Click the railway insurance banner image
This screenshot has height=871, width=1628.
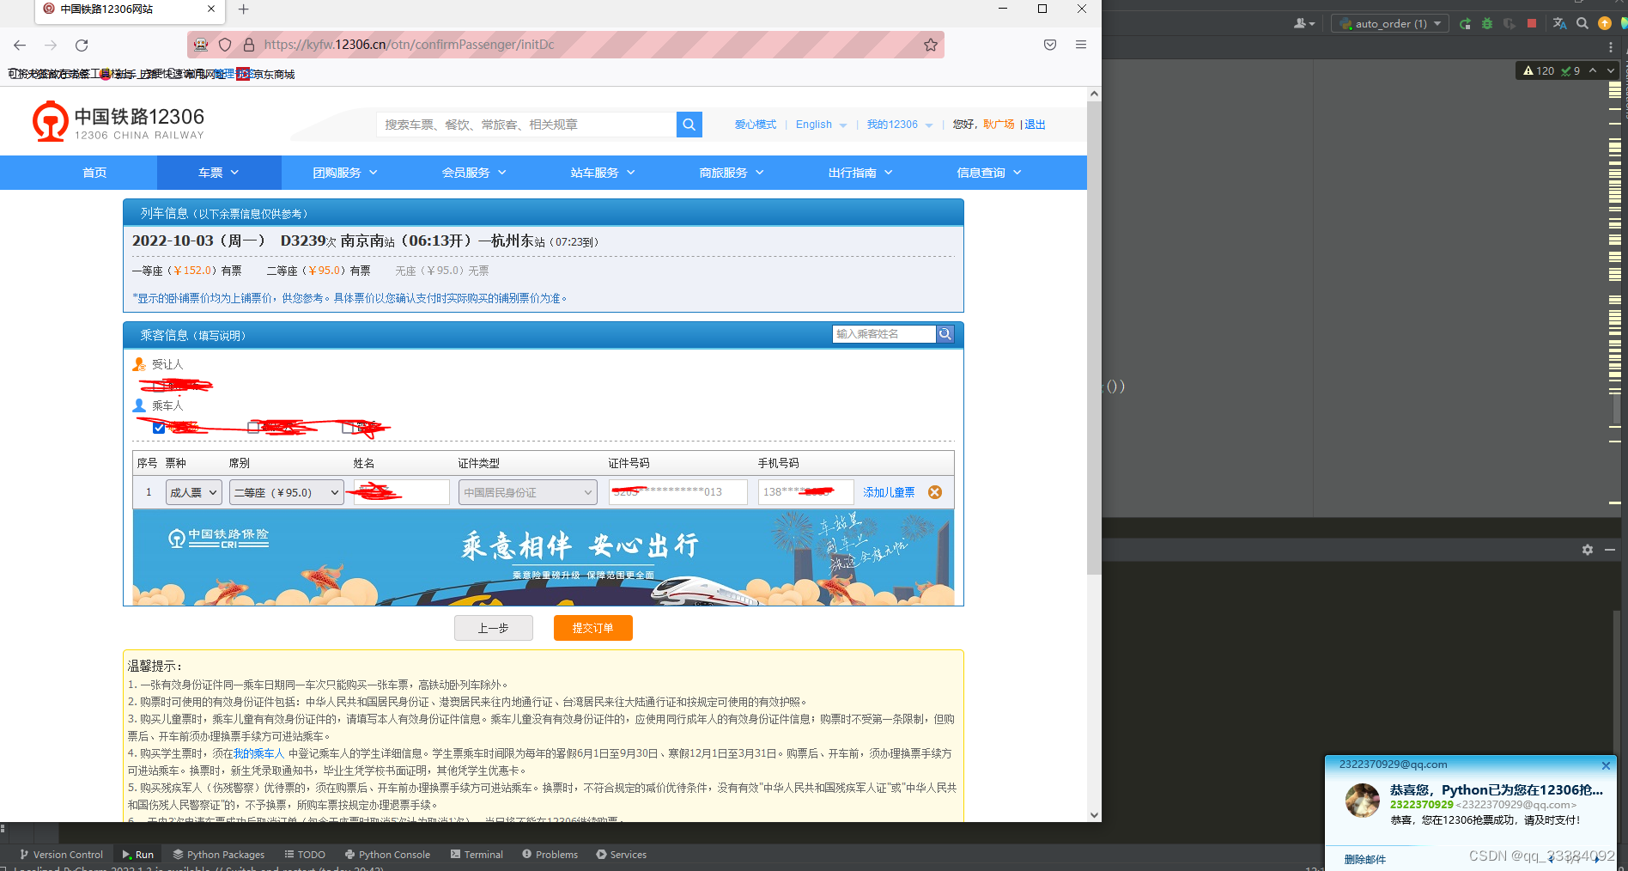[x=544, y=557]
